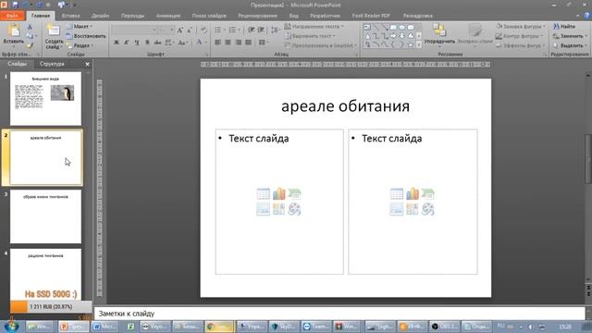Switch to Переходы (Transitions) tab
This screenshot has width=592, height=333.
coord(132,16)
